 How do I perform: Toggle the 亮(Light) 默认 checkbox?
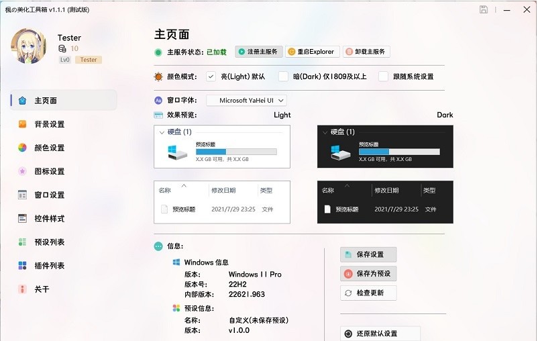tap(211, 77)
